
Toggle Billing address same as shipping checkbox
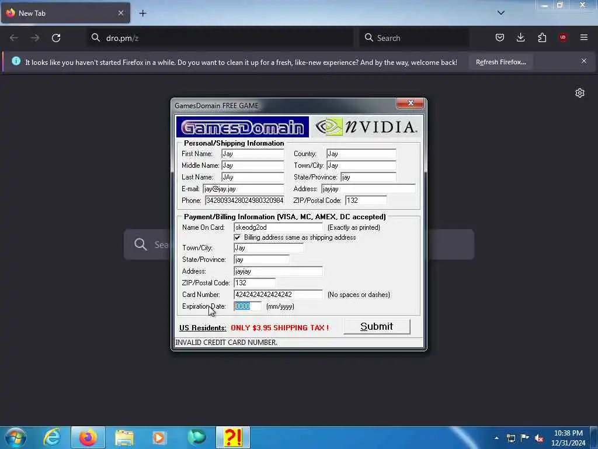pyautogui.click(x=237, y=237)
